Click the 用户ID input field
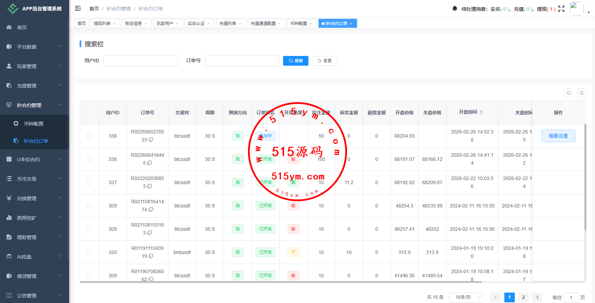Viewport: 595px width, 303px height. pyautogui.click(x=140, y=61)
